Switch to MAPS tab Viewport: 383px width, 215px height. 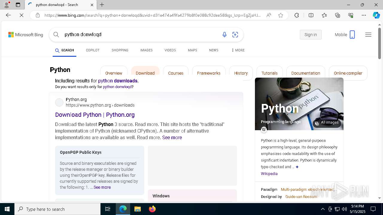(192, 50)
